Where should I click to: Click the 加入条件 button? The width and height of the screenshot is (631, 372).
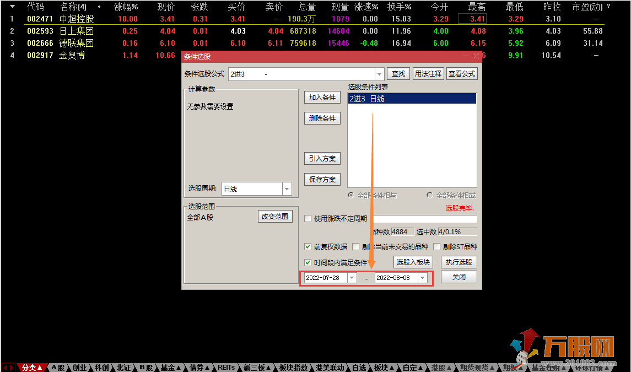pos(322,98)
